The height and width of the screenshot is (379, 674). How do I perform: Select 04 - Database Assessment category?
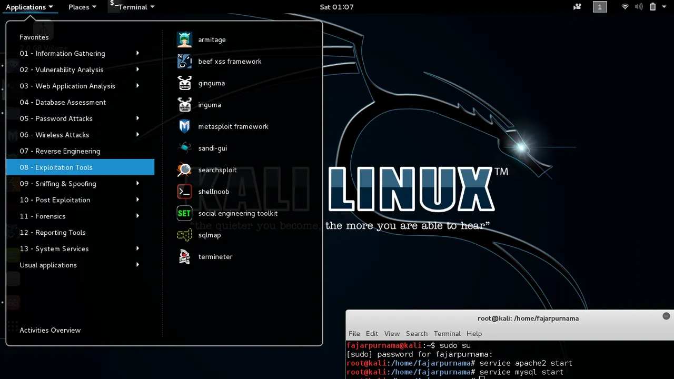tap(80, 102)
